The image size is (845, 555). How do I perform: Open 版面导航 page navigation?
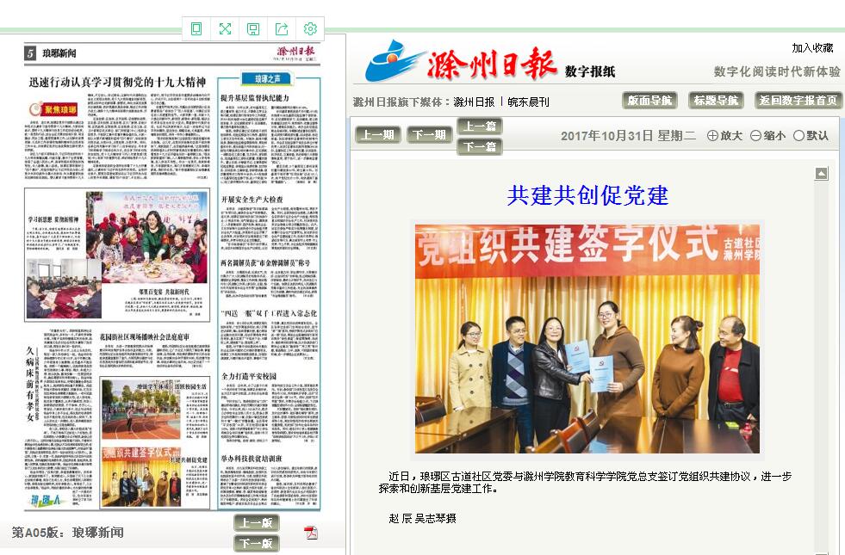pos(649,100)
